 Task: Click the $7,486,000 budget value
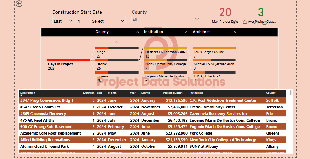[x=177, y=107]
